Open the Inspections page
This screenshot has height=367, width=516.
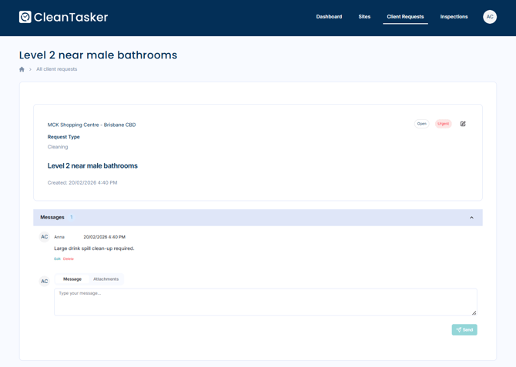(454, 17)
